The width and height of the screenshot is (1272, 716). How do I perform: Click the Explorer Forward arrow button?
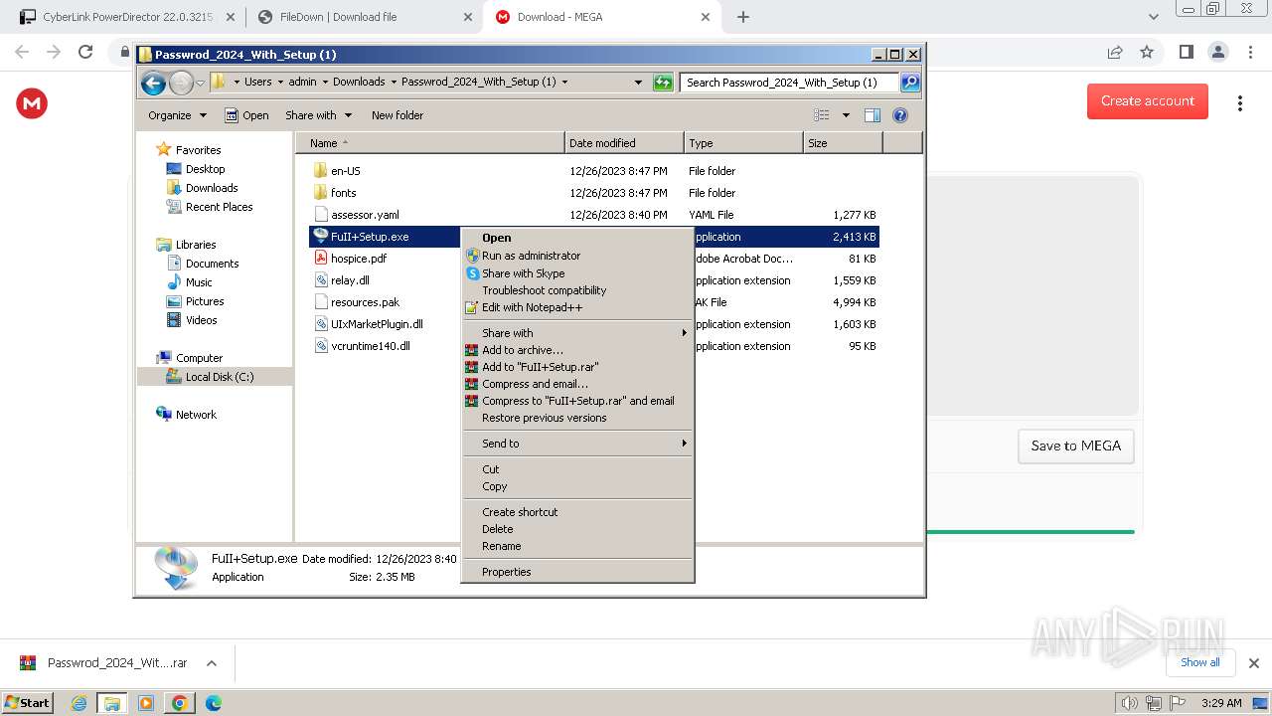[x=181, y=84]
